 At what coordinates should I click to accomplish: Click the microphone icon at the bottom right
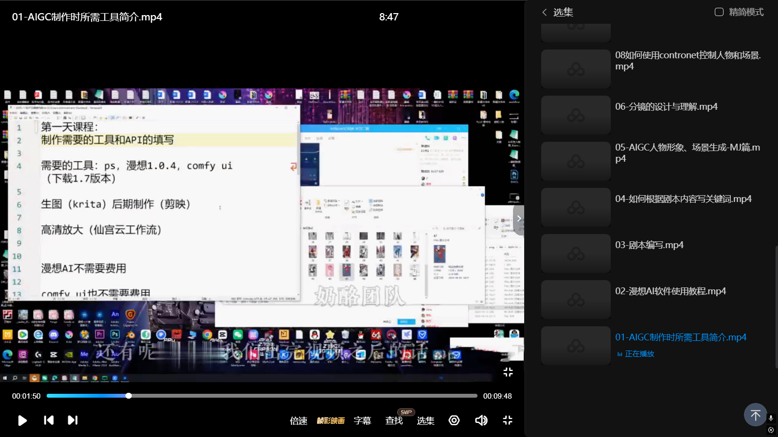click(771, 418)
